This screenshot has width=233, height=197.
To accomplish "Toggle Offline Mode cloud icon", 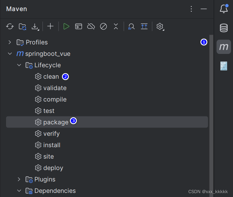I will [91, 26].
